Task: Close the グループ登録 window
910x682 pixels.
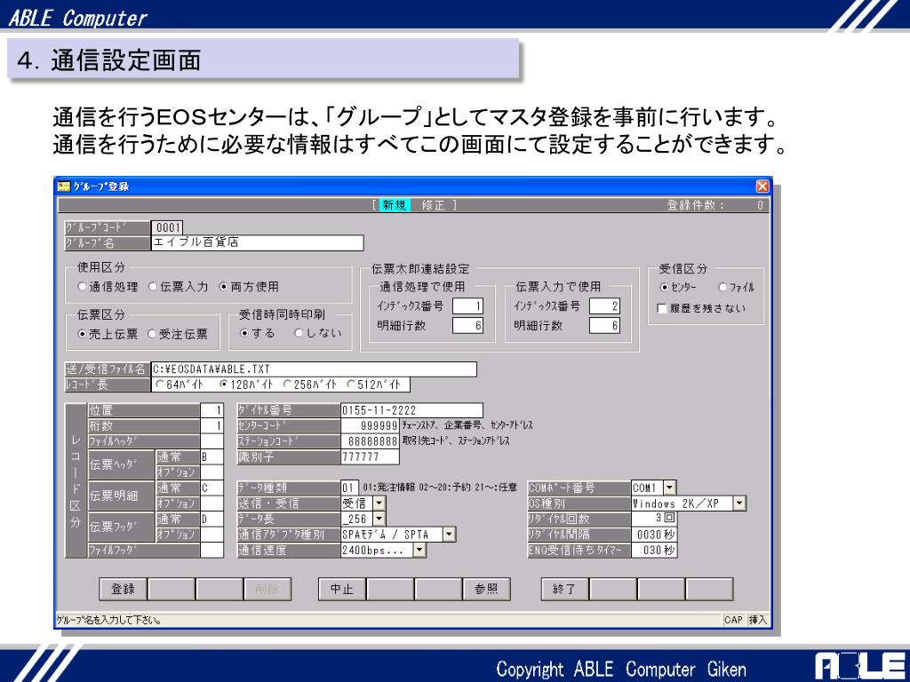Action: pyautogui.click(x=762, y=186)
